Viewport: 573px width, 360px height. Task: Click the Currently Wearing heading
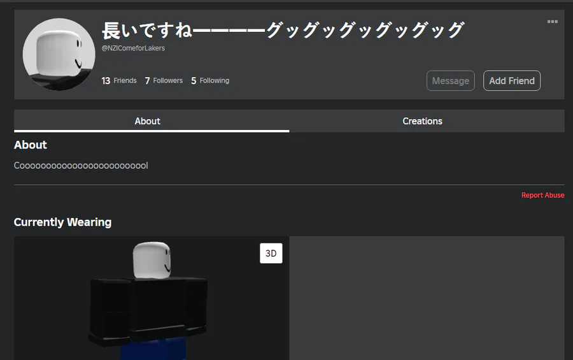pos(62,222)
